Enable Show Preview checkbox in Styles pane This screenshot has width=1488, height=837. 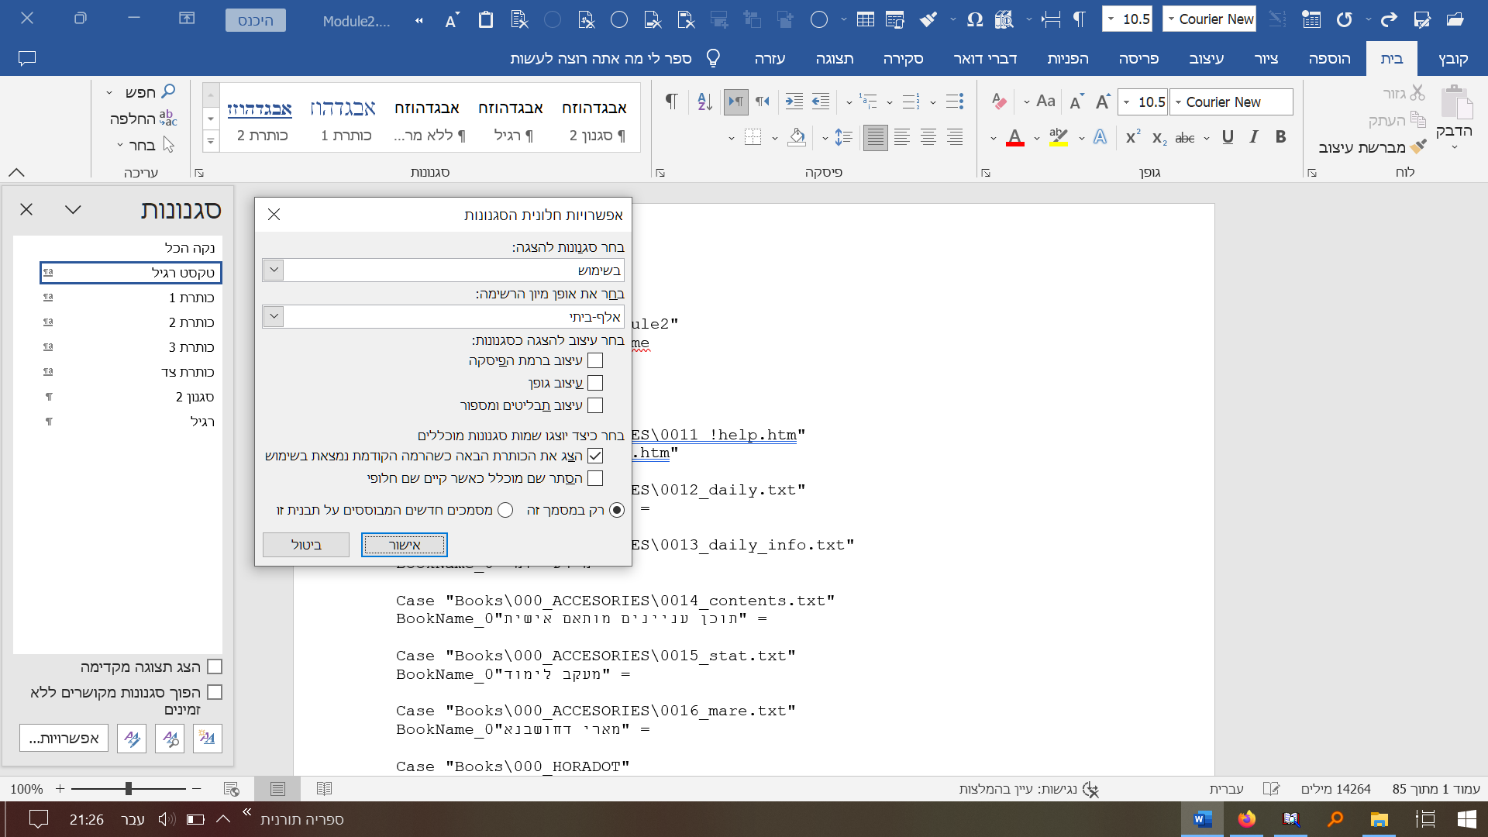215,666
